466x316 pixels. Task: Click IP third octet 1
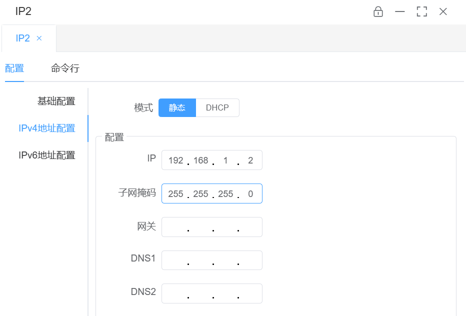225,160
